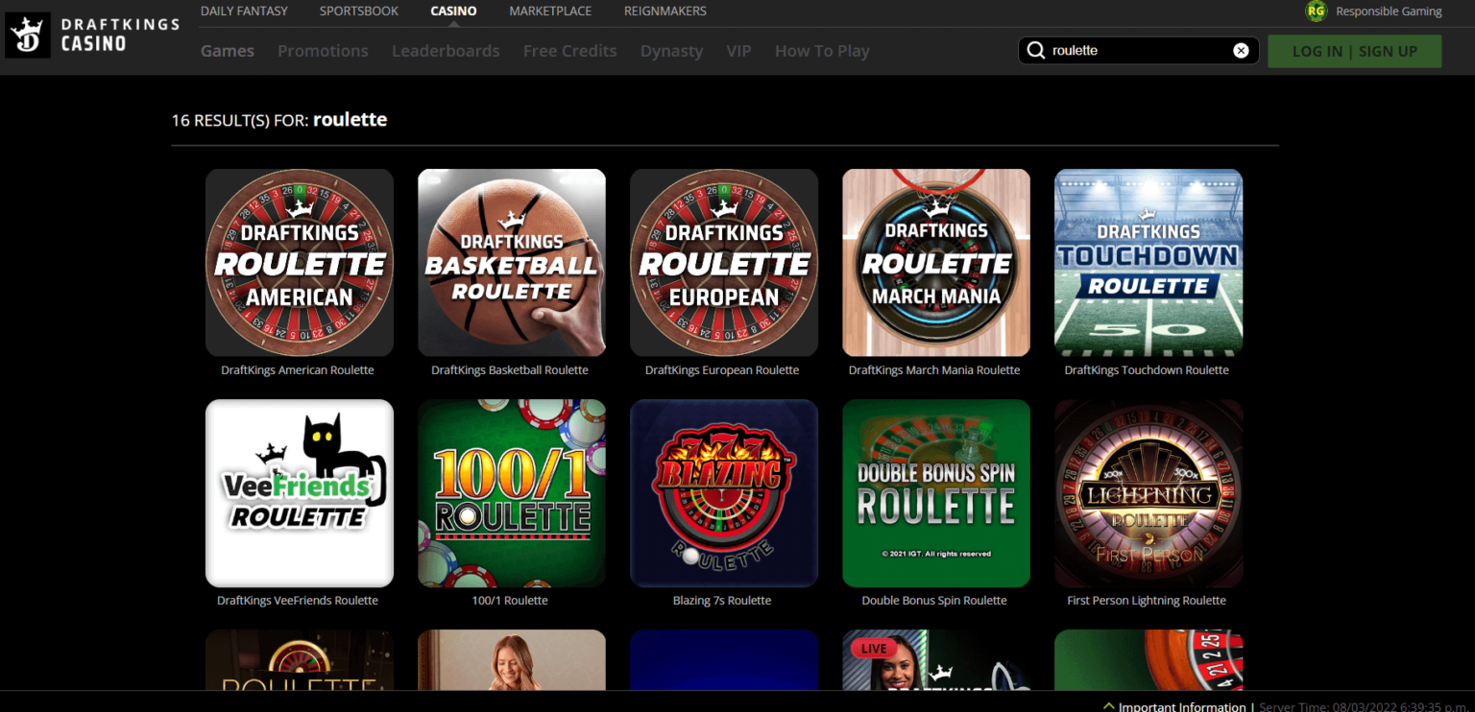Open DraftKings March Mania Roulette tile
This screenshot has height=712, width=1475.
[936, 263]
